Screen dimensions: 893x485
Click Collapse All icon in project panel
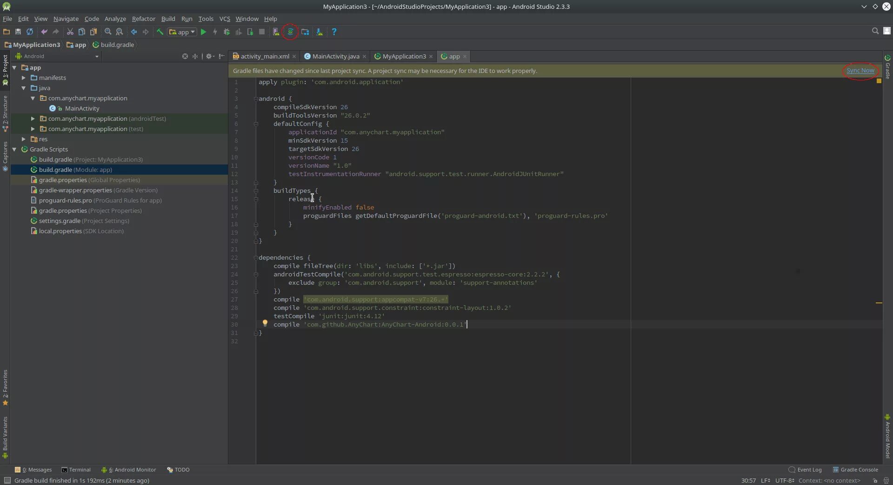coord(195,56)
